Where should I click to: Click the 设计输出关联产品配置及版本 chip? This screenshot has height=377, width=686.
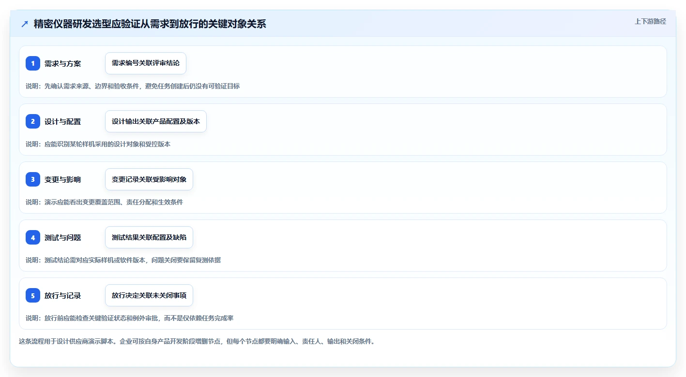pos(156,121)
